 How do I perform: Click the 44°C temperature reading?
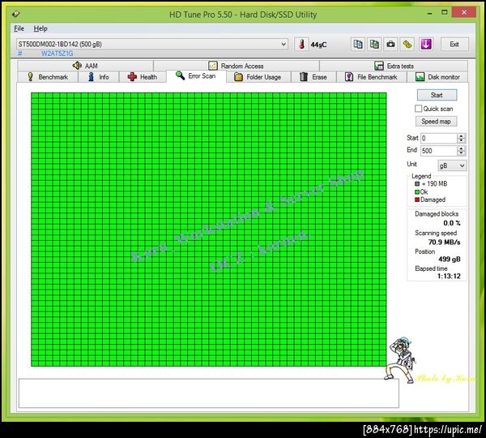[x=318, y=45]
